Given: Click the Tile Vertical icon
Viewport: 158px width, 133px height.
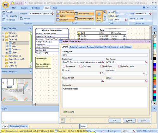Looking at the screenshot, I should 4,20.
